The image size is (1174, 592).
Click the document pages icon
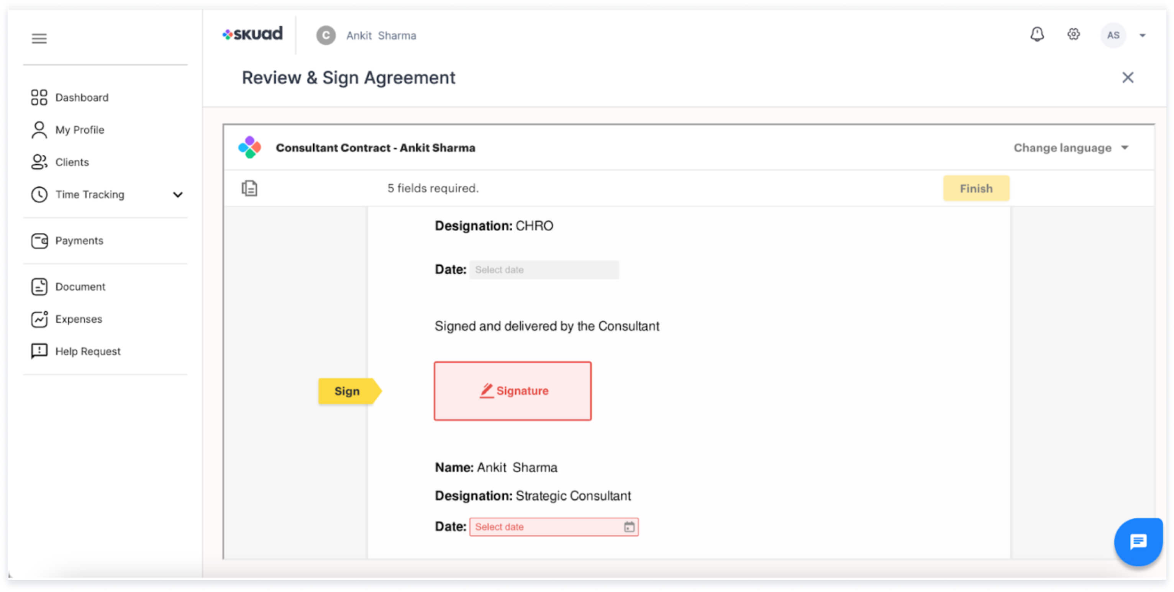(x=249, y=188)
